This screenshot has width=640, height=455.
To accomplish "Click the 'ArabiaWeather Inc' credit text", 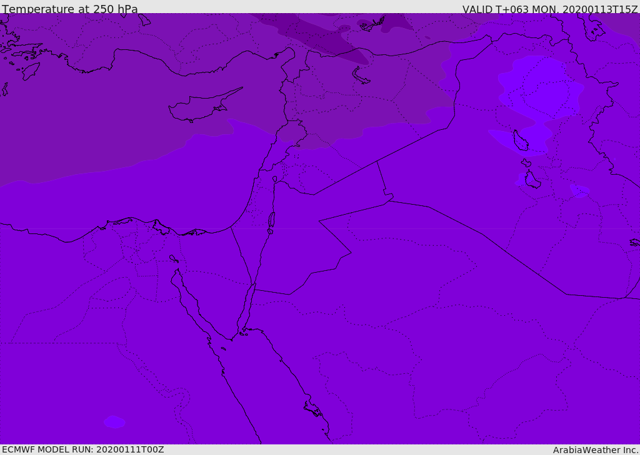I will point(596,450).
